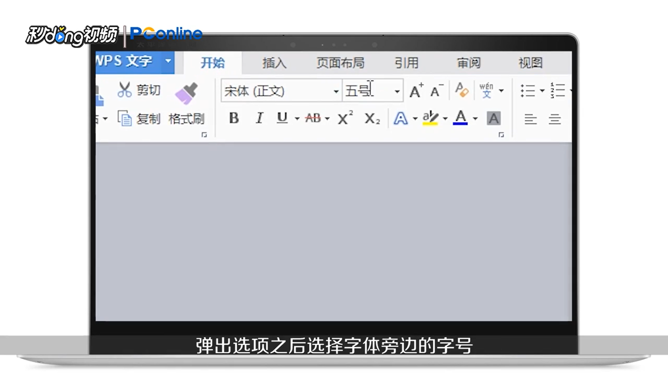Open the font size dropdown arrow

pyautogui.click(x=397, y=91)
